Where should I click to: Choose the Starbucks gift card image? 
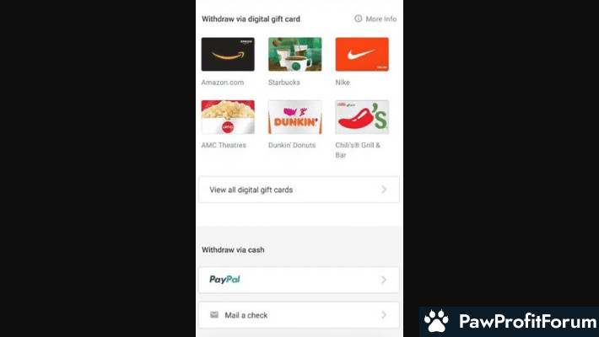pos(295,54)
